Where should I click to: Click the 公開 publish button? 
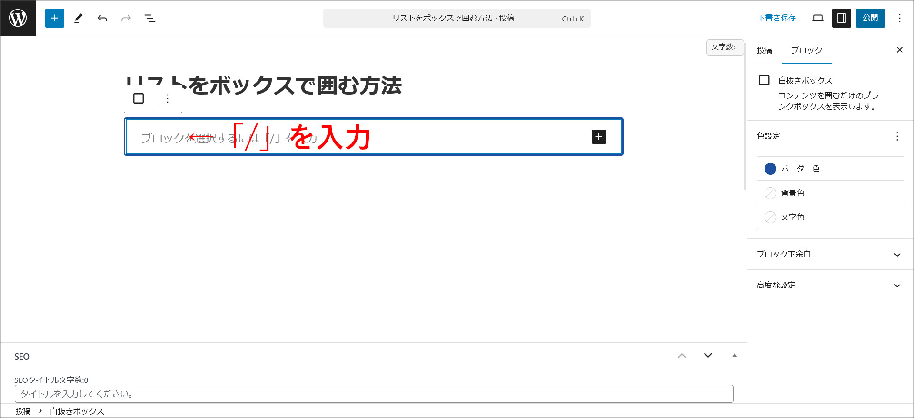coord(871,18)
